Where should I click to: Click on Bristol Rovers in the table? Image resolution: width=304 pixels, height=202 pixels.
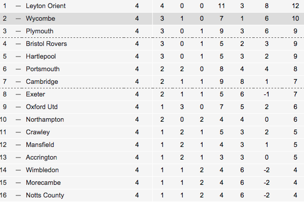46,44
